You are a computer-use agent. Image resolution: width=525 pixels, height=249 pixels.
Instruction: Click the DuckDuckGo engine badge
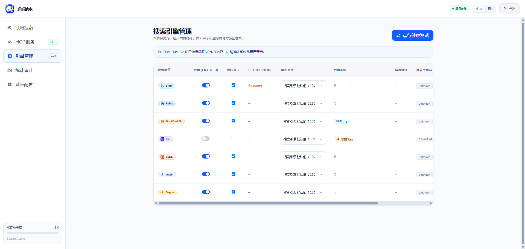tap(171, 121)
